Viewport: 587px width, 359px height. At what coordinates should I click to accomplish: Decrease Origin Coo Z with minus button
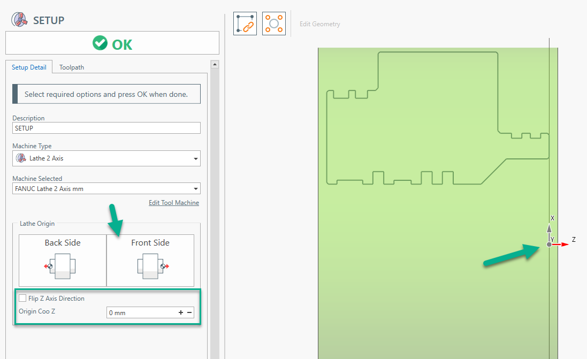189,312
